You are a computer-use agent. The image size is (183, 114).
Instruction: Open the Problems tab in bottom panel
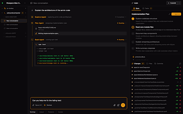pyautogui.click(x=51, y=112)
